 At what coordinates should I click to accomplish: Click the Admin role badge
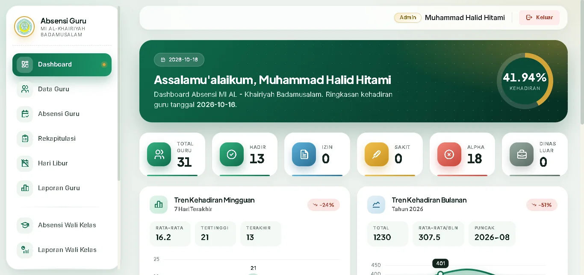point(408,17)
